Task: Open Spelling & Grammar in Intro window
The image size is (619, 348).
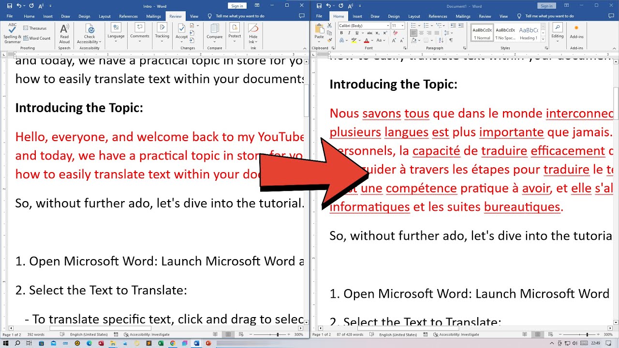Action: pyautogui.click(x=12, y=33)
